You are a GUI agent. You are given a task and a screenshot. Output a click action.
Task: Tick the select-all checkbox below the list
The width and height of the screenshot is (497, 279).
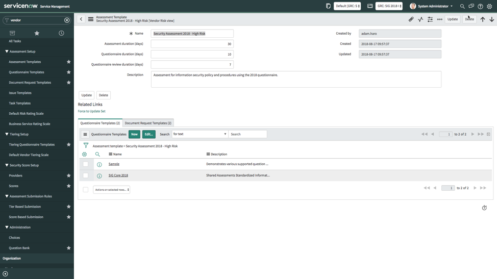(x=86, y=190)
